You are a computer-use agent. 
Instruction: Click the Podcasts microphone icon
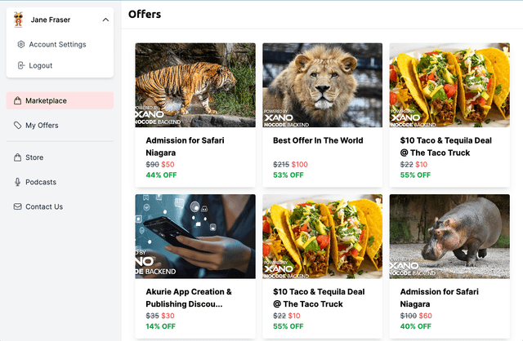[17, 182]
